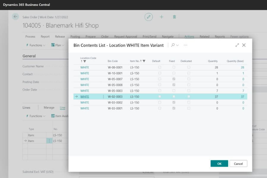Expand Bin Contents List dialog to full screen
267x178 pixels.
click(237, 45)
